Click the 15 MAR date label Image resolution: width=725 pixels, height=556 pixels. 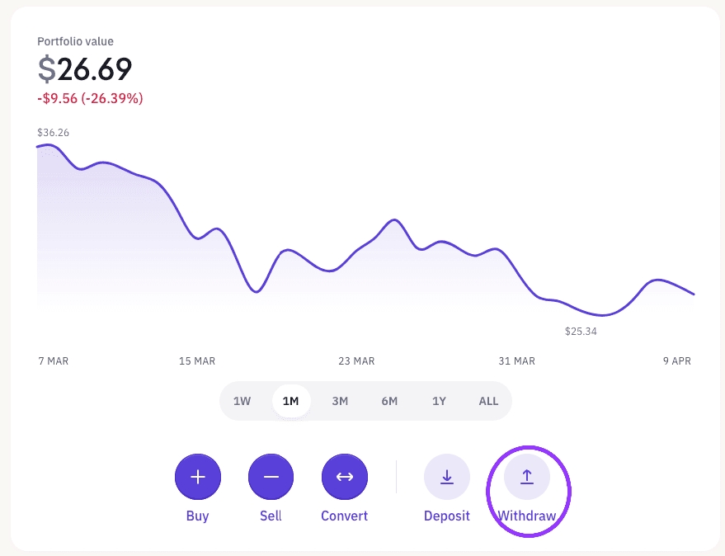tap(196, 361)
